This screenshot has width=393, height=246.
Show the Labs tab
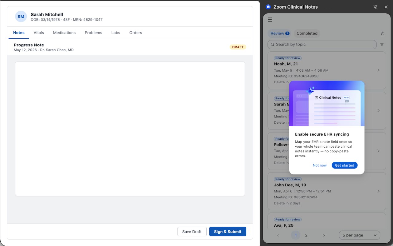pos(116,33)
